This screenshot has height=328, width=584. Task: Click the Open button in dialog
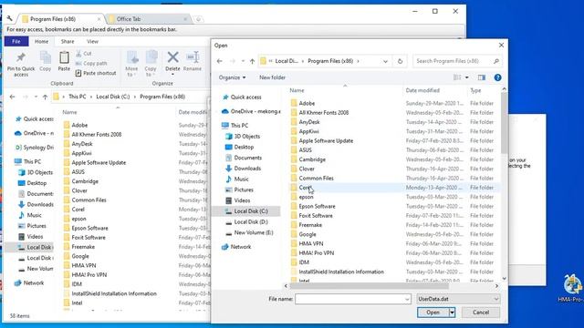(x=433, y=313)
